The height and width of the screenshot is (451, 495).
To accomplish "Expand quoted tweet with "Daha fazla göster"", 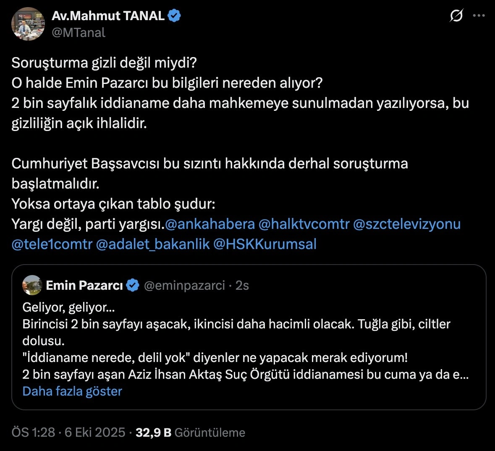I will (x=72, y=391).
